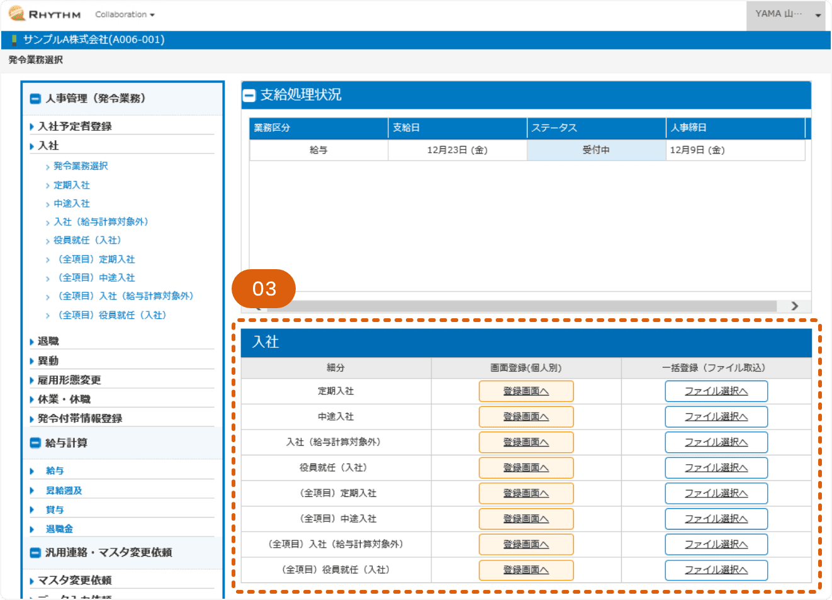
Task: Click the RHYTHM logo icon
Action: [17, 13]
